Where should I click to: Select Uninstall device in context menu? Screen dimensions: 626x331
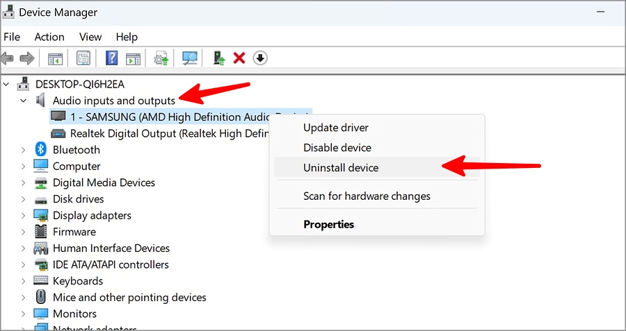click(377, 167)
